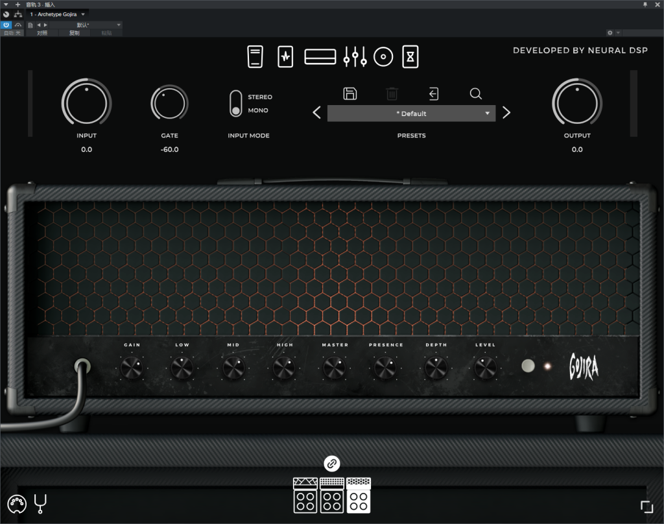Open the Archetype Gojira plugin selector dropdown

click(x=58, y=14)
